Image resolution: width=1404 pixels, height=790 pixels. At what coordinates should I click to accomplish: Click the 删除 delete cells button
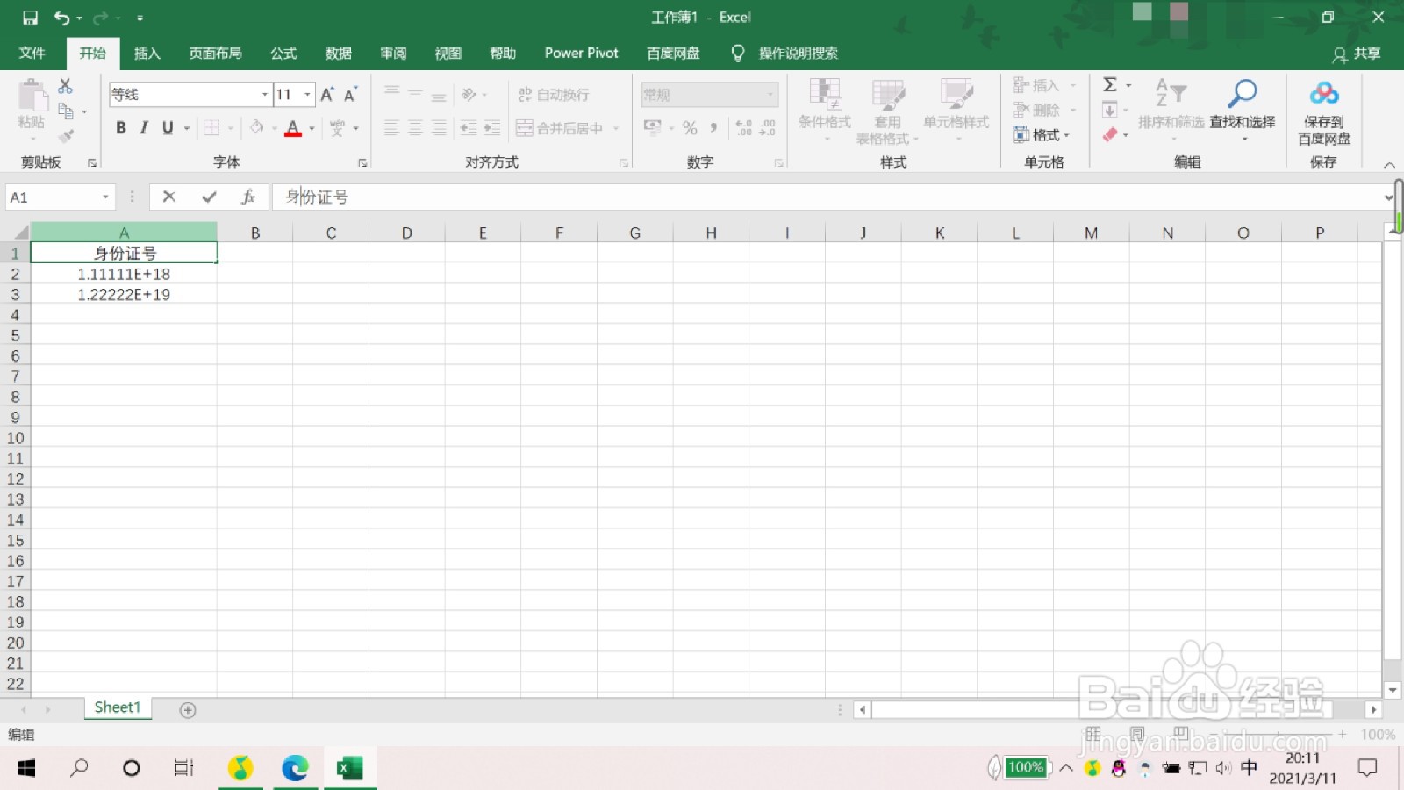pos(1036,110)
